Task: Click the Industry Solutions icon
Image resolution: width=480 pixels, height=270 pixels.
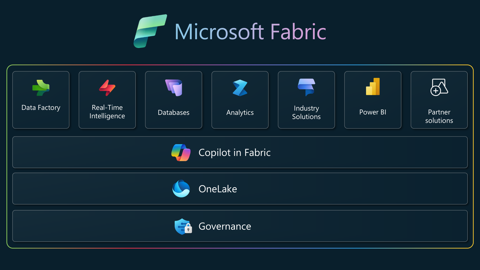Action: tap(306, 87)
